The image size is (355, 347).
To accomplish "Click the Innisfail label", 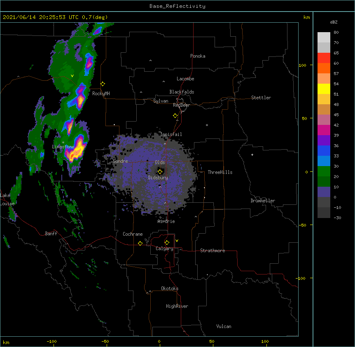I will (171, 134).
